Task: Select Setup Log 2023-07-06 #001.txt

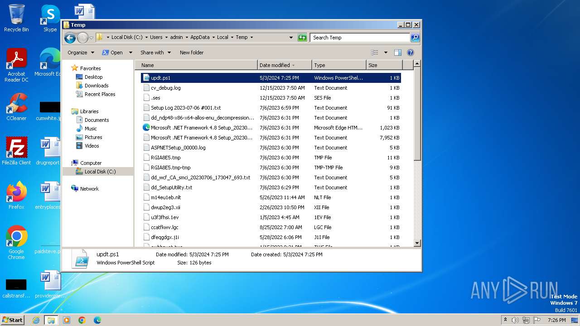Action: point(186,108)
